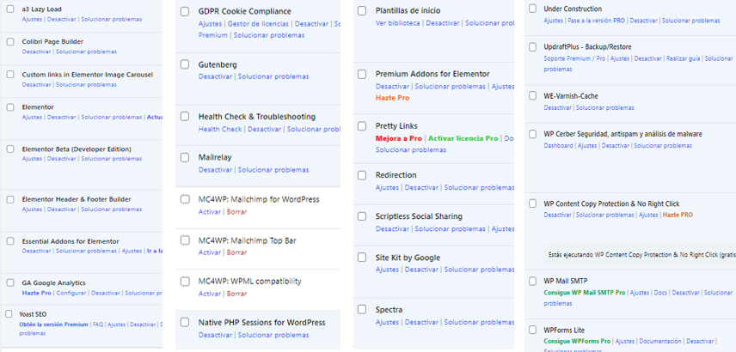This screenshot has height=352, width=736.
Task: Deactivate Essential Addons for Elementor
Action: click(36, 252)
